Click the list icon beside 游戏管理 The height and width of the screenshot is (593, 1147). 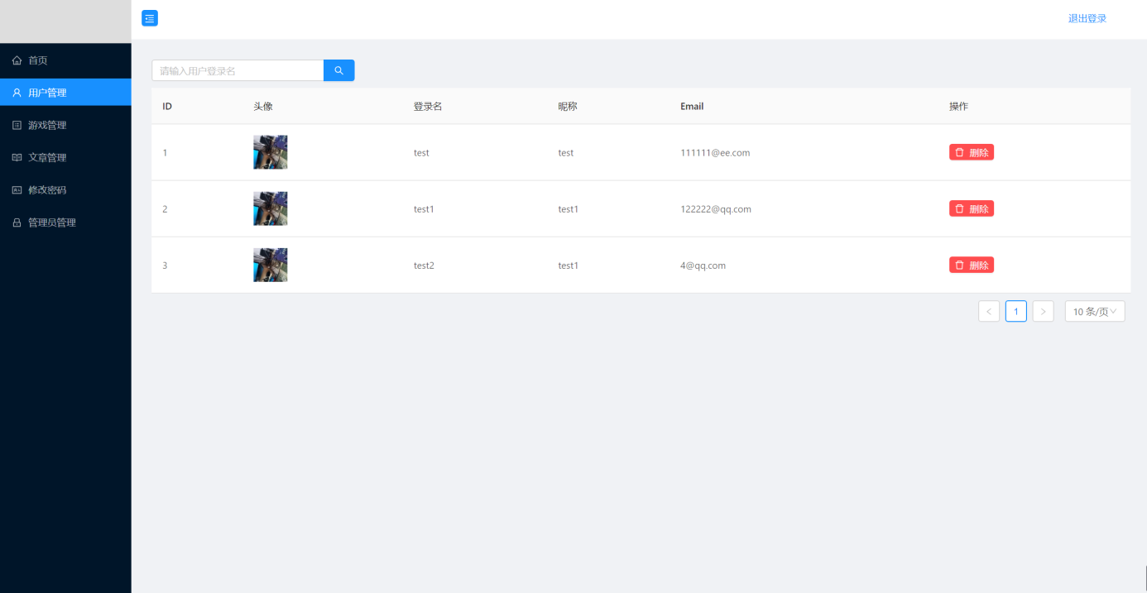tap(17, 125)
